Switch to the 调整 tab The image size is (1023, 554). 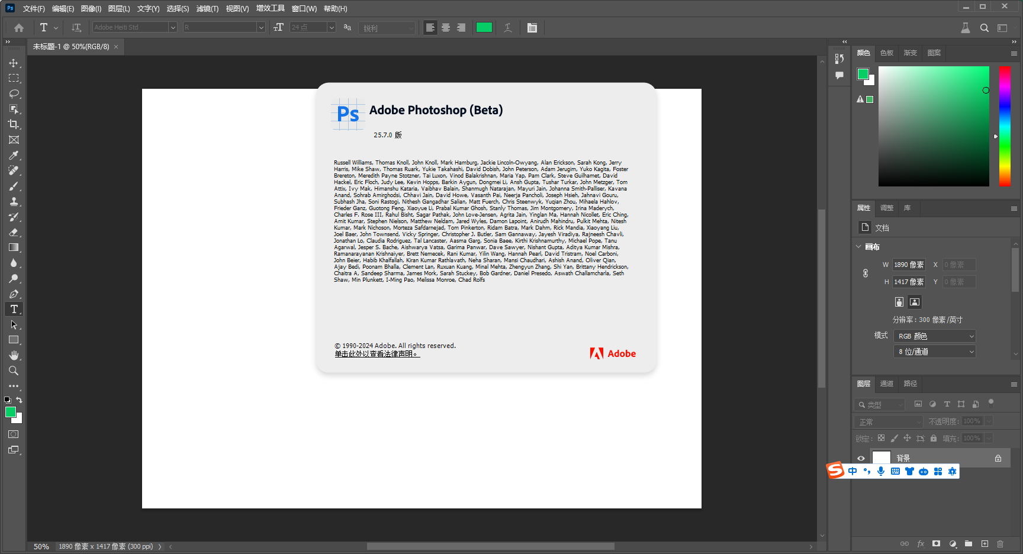coord(886,208)
